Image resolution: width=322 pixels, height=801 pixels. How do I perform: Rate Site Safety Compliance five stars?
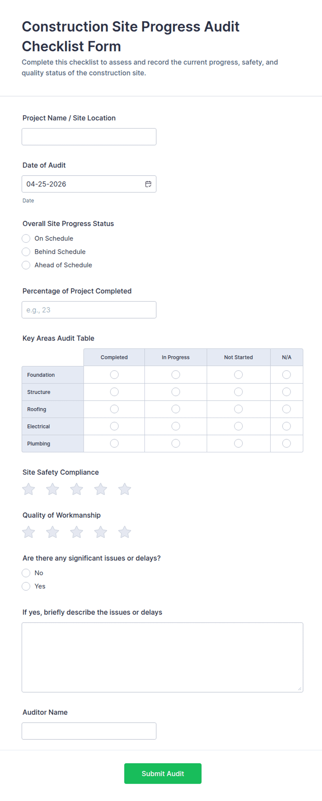point(125,489)
